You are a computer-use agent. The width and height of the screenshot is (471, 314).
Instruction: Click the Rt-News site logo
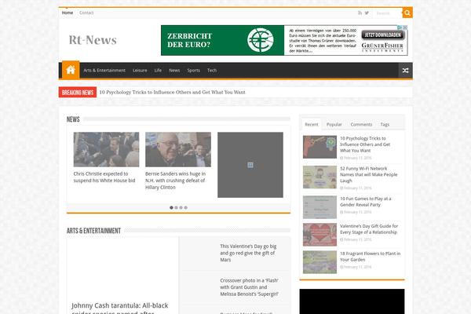coord(93,40)
